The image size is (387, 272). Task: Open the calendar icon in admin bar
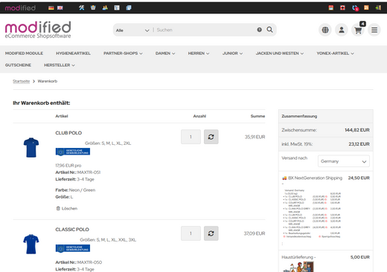click(x=331, y=7)
